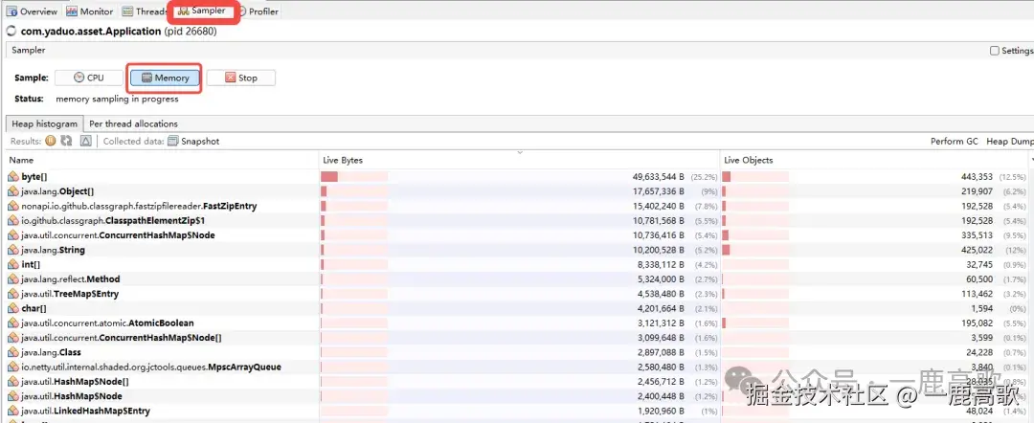Click the 443,353 live objects value
The image size is (1034, 423).
click(x=977, y=177)
